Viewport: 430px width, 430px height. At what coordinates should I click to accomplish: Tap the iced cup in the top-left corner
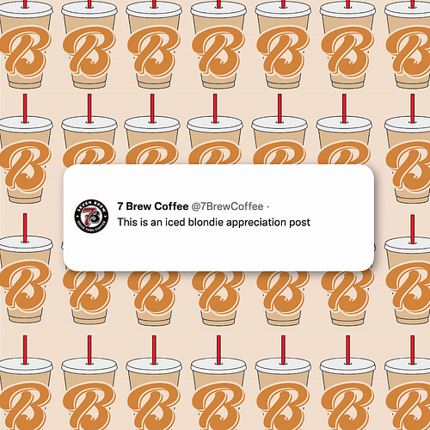(x=25, y=45)
